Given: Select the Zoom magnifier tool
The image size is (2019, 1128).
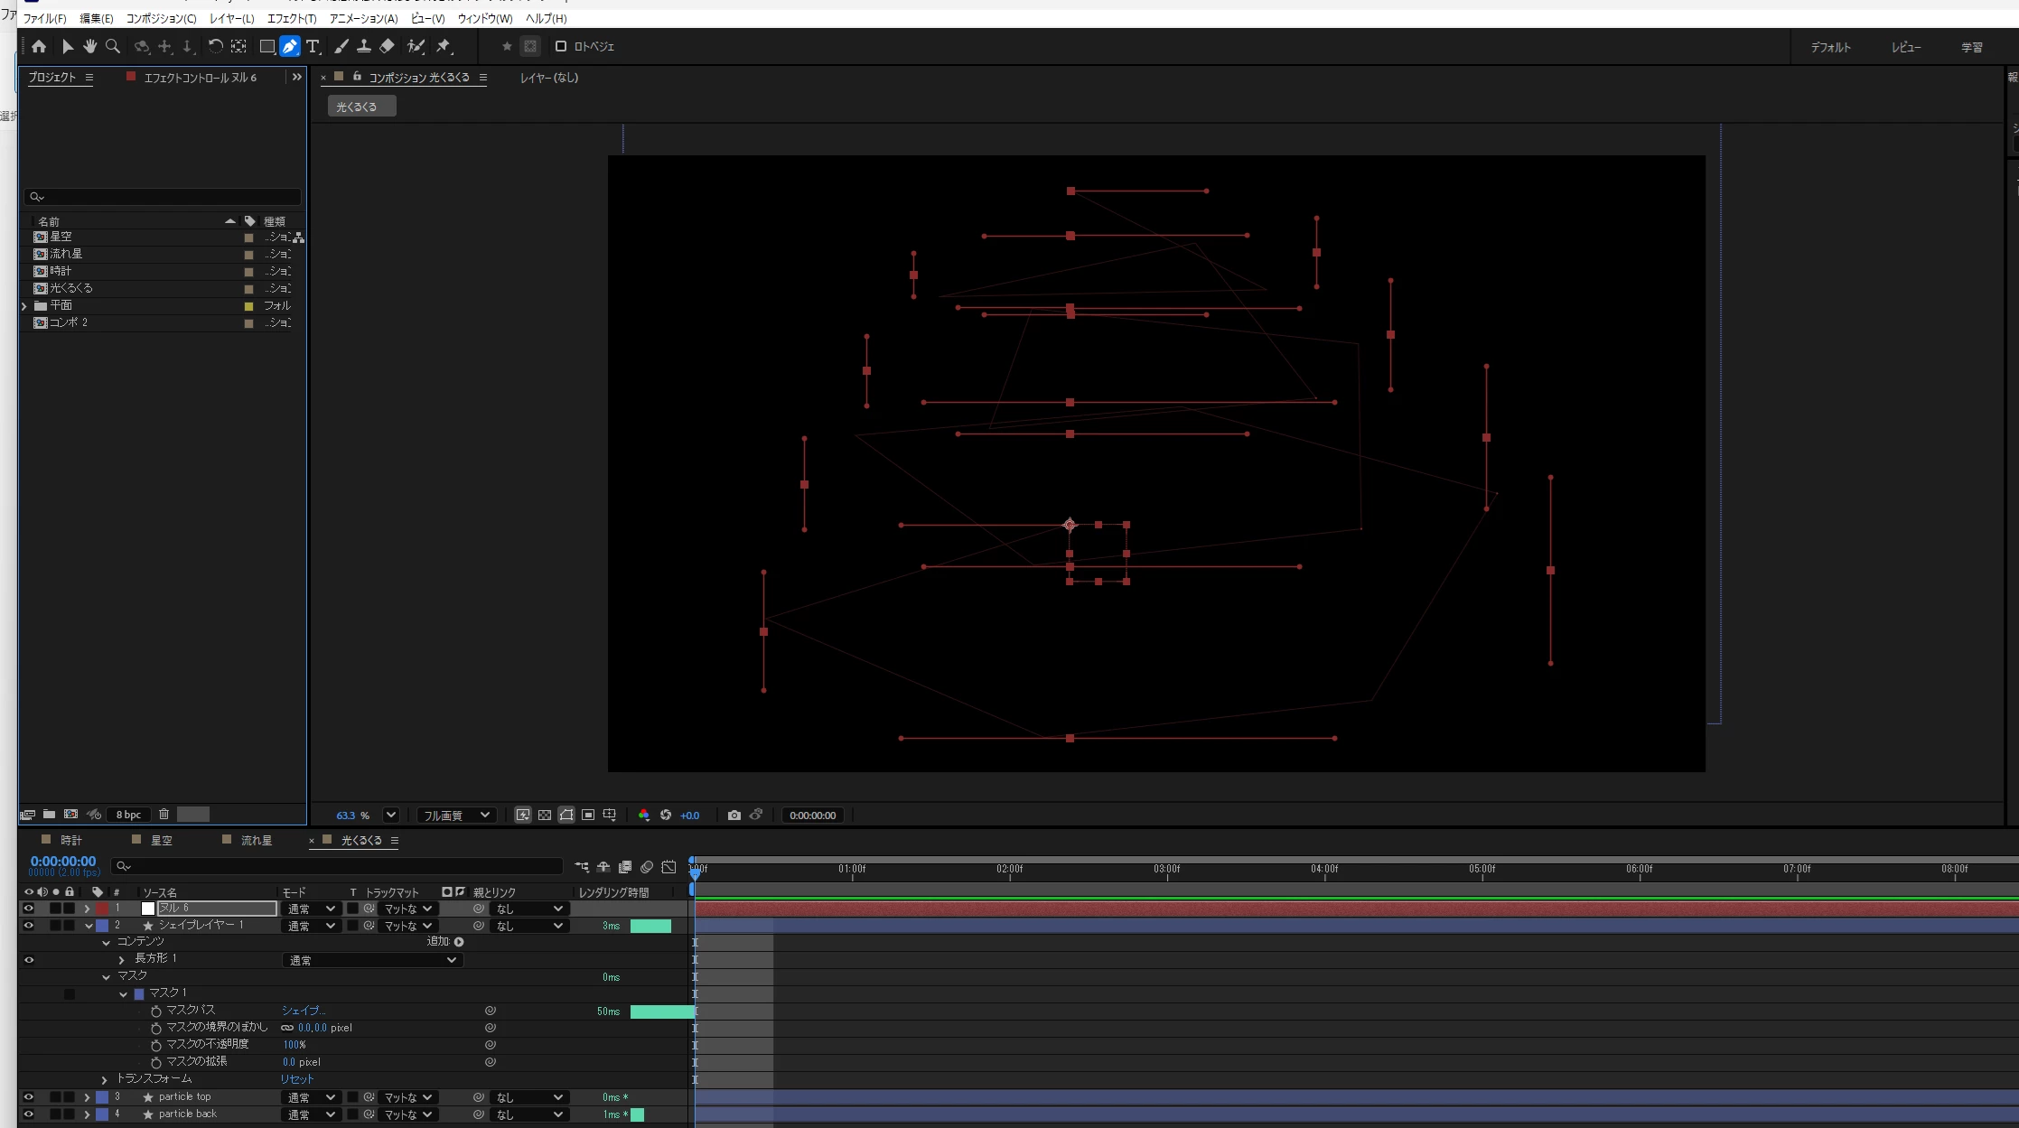Looking at the screenshot, I should [113, 46].
